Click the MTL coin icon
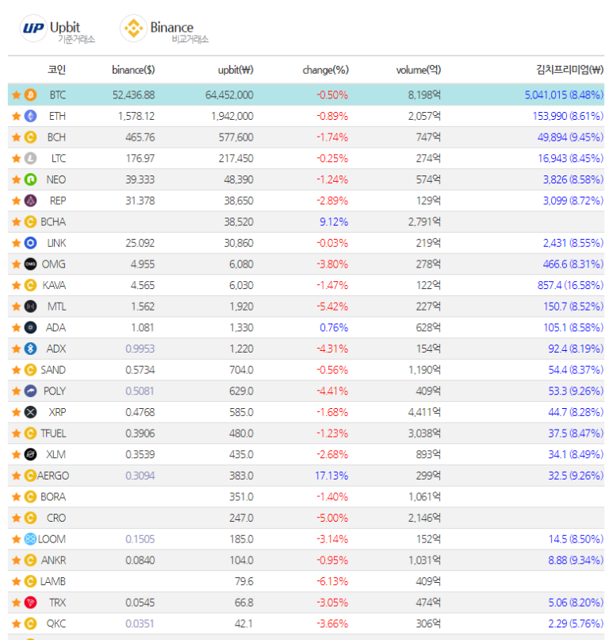 31,307
